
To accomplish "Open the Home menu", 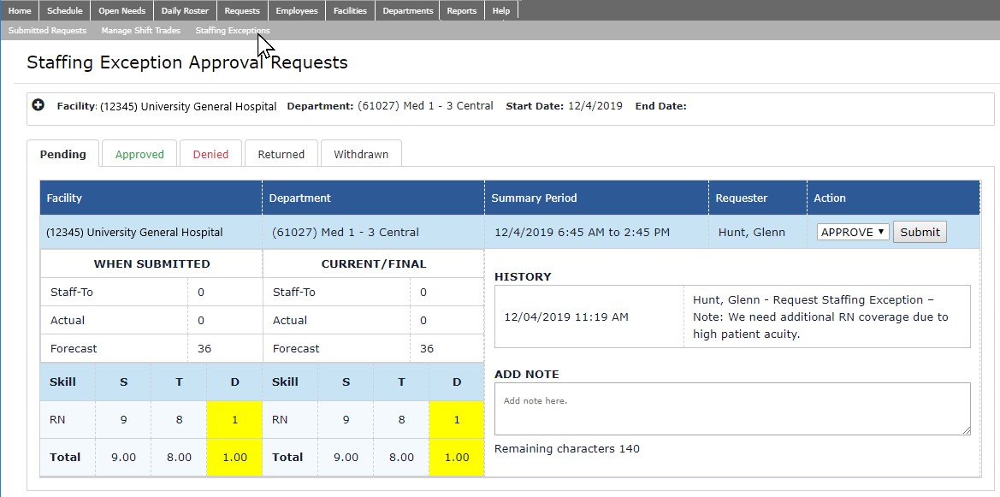I will click(20, 11).
